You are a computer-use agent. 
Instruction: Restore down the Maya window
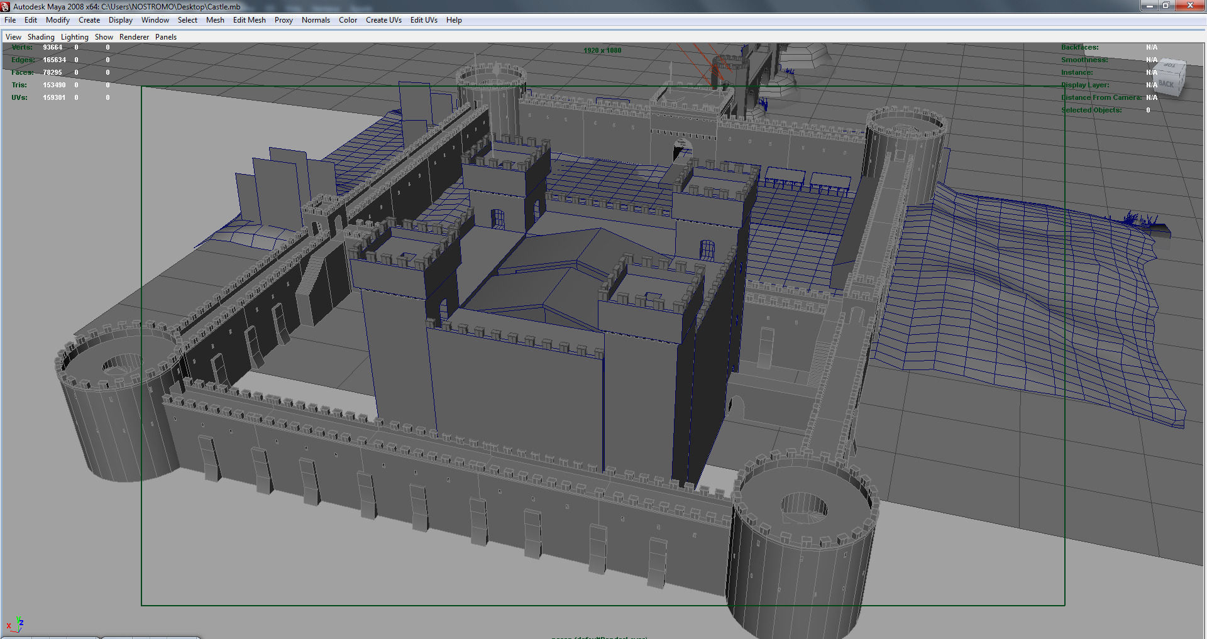[x=1166, y=6]
